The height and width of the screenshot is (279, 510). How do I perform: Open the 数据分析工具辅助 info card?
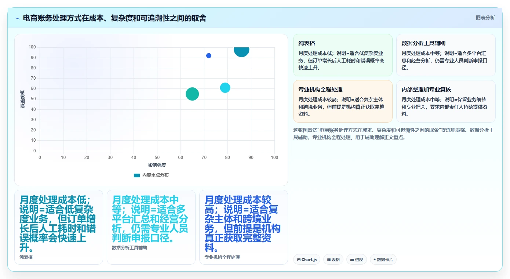(x=446, y=55)
